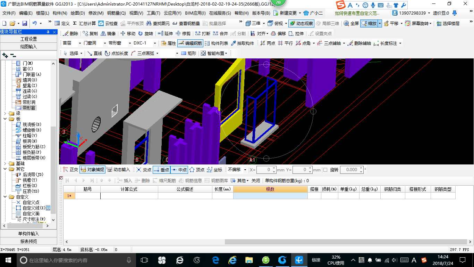Expand the 梁 tree node

click(x=4, y=113)
